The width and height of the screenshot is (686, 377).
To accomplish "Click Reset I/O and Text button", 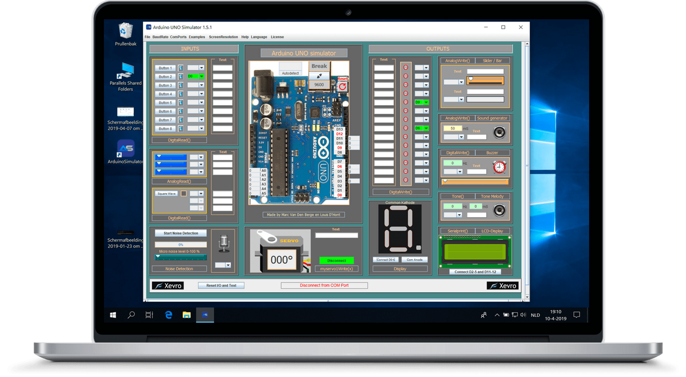I will tap(221, 286).
